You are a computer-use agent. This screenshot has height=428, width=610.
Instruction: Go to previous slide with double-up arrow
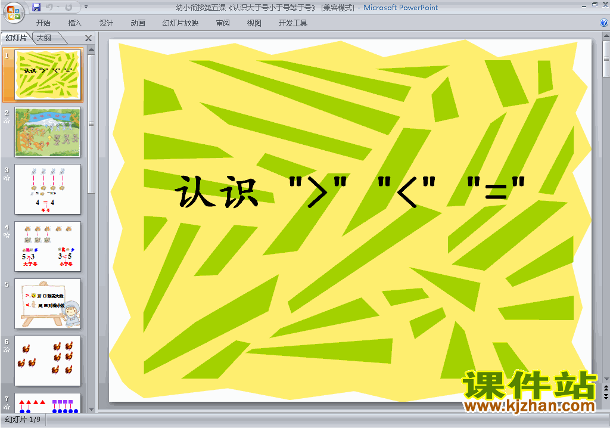tap(606, 388)
